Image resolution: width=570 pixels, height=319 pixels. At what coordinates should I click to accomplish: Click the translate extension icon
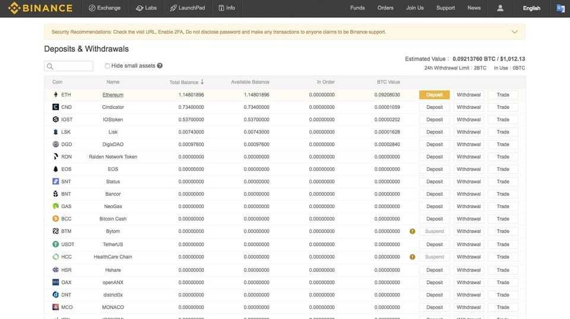[x=560, y=8]
